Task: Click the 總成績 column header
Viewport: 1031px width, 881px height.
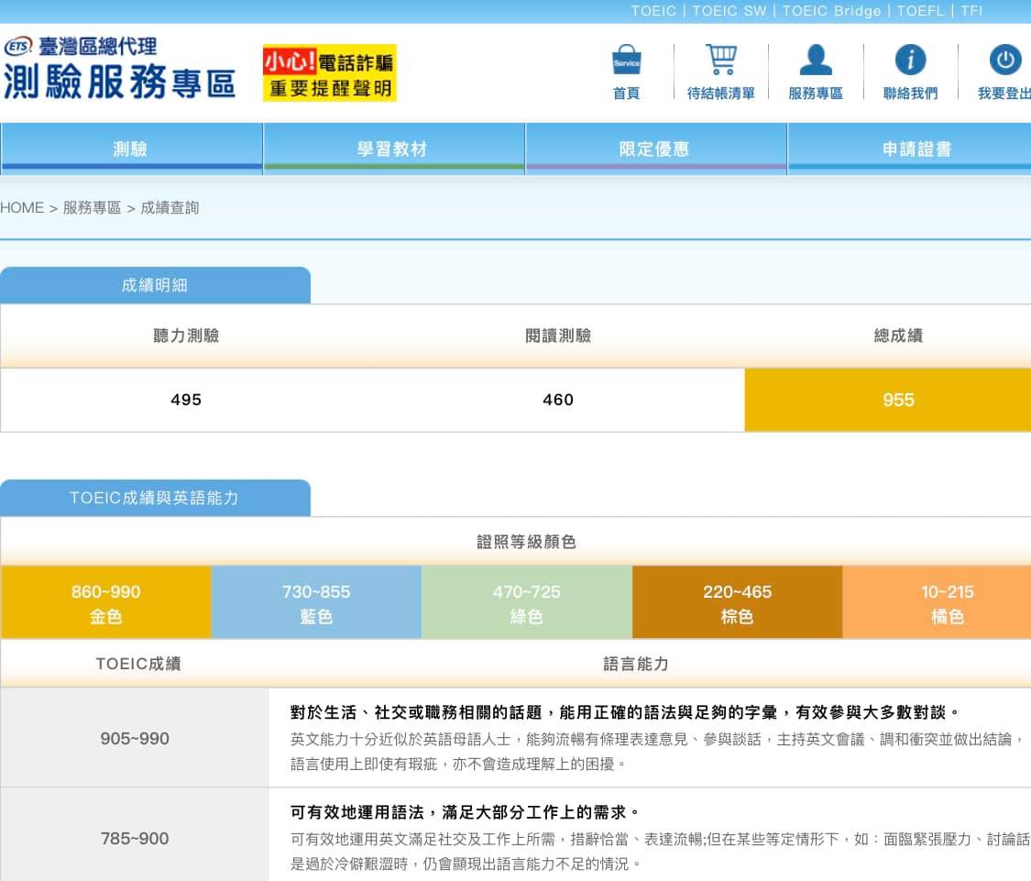Action: (898, 336)
